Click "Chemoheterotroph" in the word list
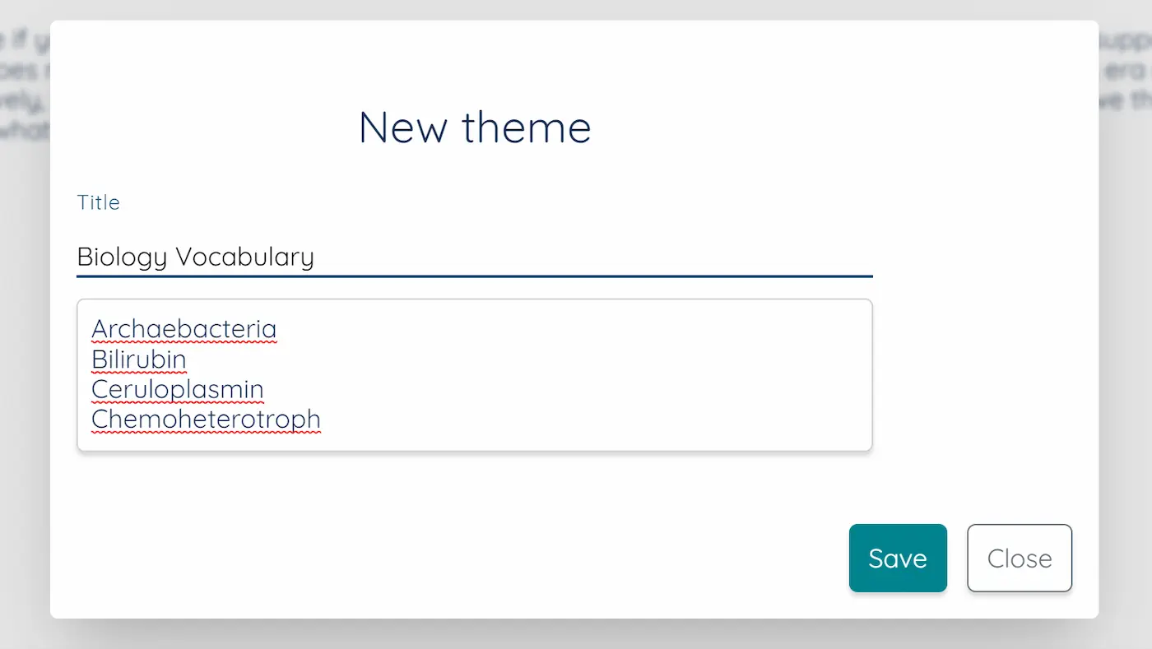This screenshot has height=649, width=1152. (x=205, y=419)
